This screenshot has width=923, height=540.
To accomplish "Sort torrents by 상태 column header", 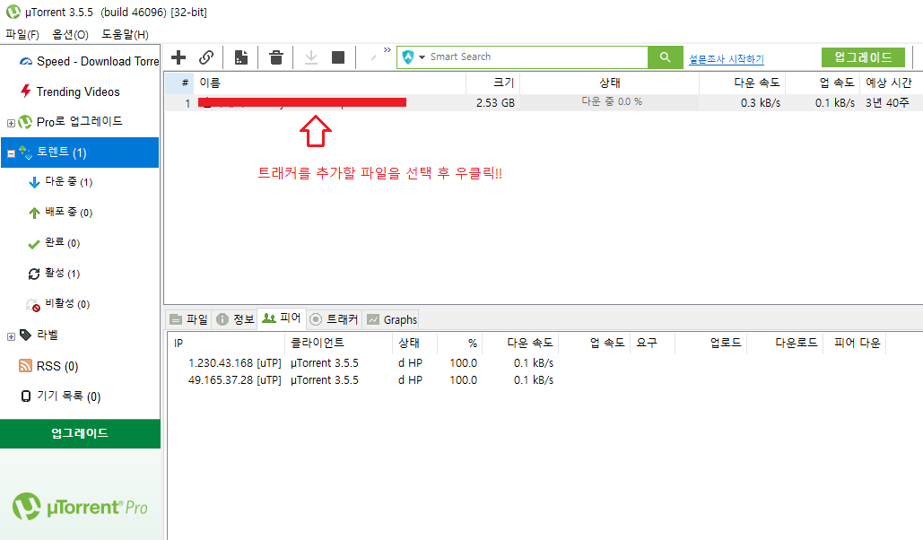I will (609, 83).
